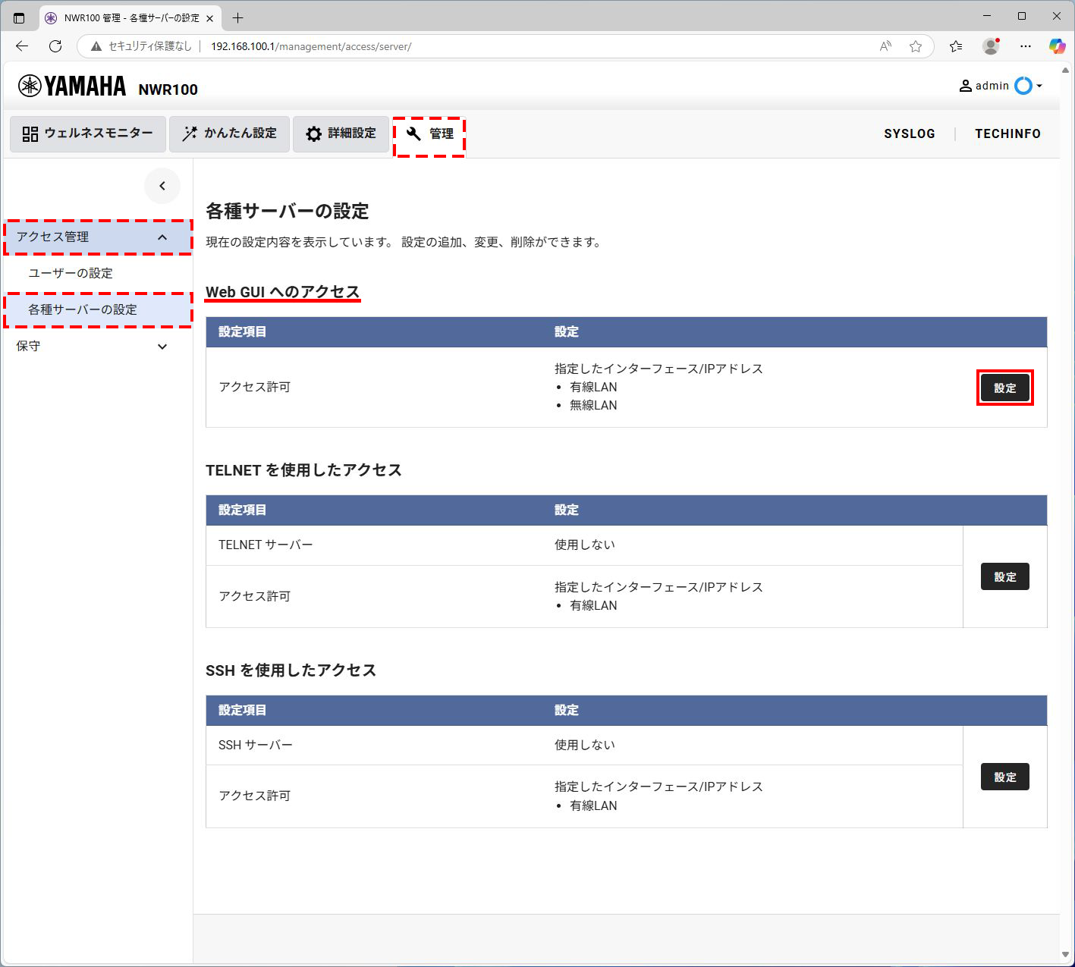
Task: Click the admin user account icon
Action: coord(965,85)
